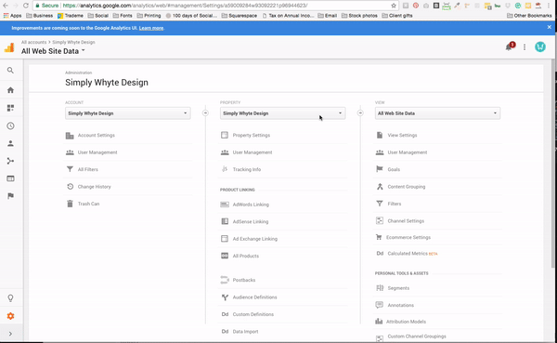The width and height of the screenshot is (557, 343).
Task: Click the Learn more link in banner
Action: (151, 28)
